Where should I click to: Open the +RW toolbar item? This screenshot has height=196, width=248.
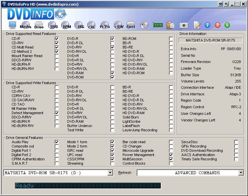[x=118, y=26]
